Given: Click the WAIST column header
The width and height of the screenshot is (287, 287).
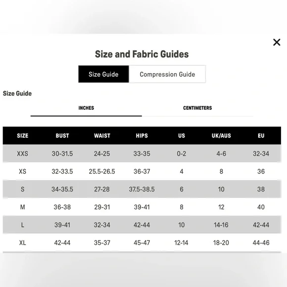Looking at the screenshot, I should pos(102,136).
